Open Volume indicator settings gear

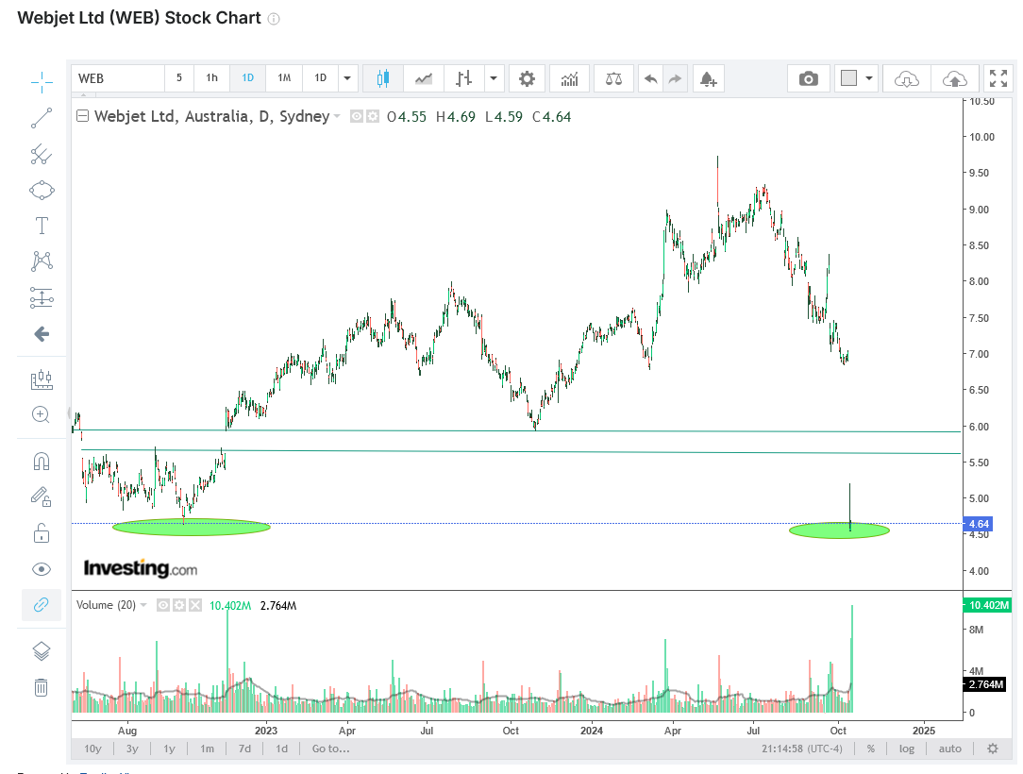point(179,606)
